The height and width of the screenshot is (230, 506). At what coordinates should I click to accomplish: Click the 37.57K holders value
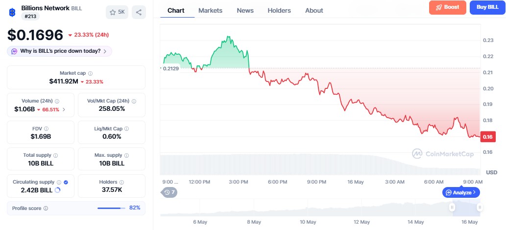coord(112,190)
